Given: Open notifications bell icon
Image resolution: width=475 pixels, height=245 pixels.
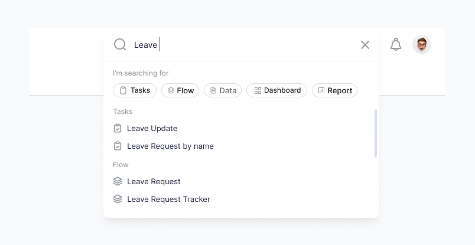Looking at the screenshot, I should tap(396, 44).
